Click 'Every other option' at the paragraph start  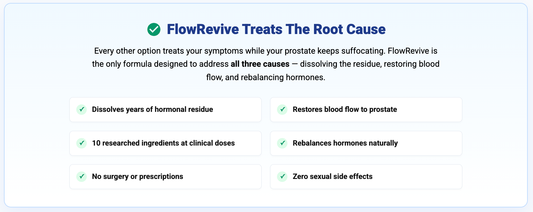click(x=119, y=51)
